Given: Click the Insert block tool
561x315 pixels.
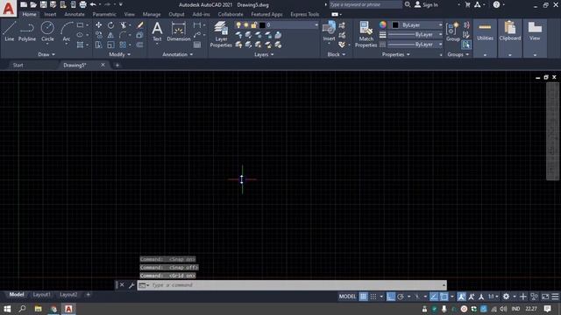Looking at the screenshot, I should (329, 31).
